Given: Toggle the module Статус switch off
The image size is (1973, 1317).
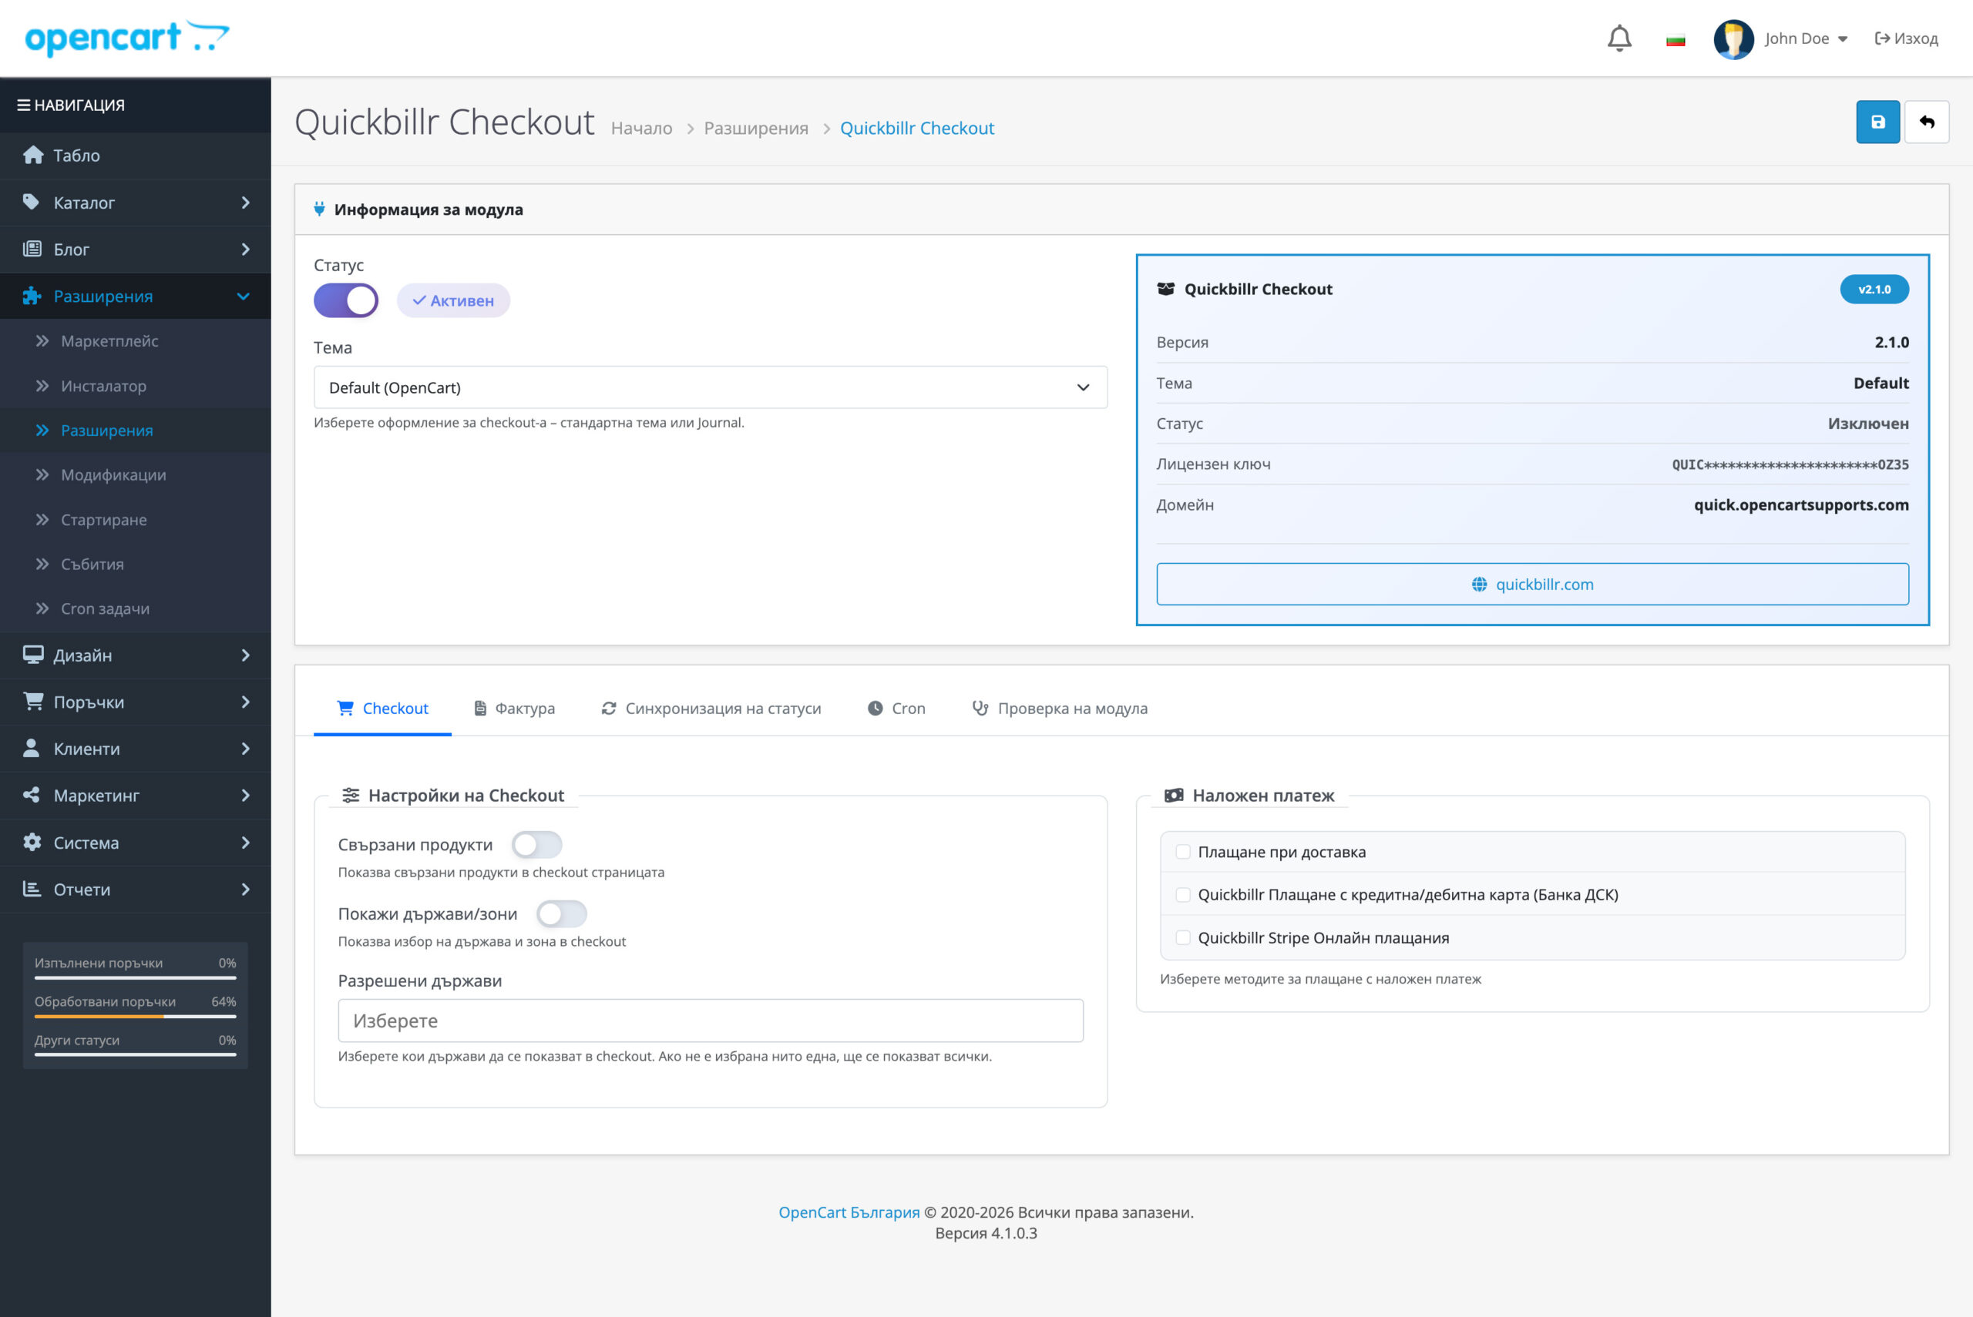Looking at the screenshot, I should coord(345,300).
